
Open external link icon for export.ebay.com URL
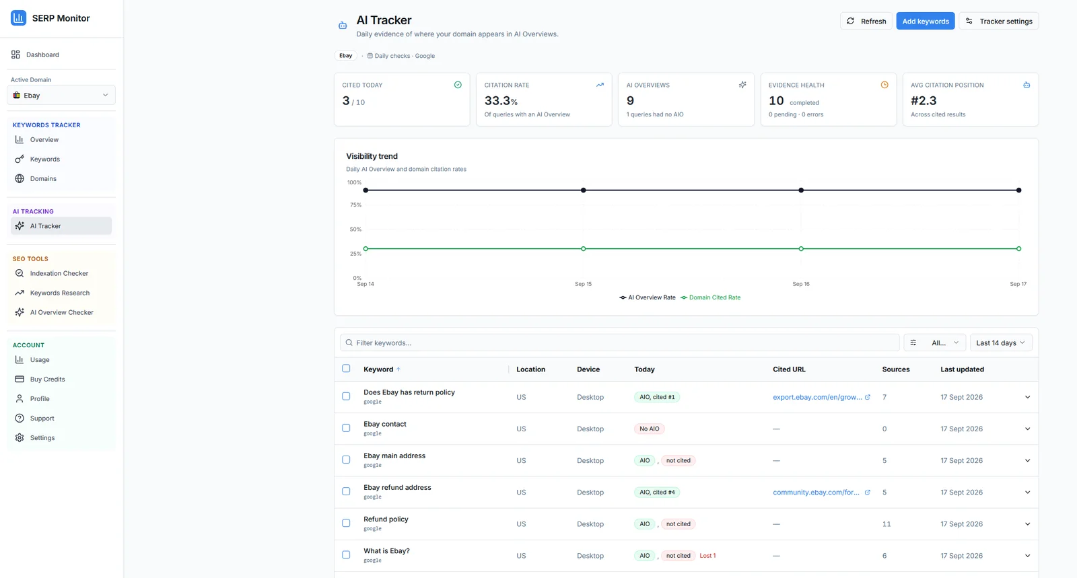868,397
